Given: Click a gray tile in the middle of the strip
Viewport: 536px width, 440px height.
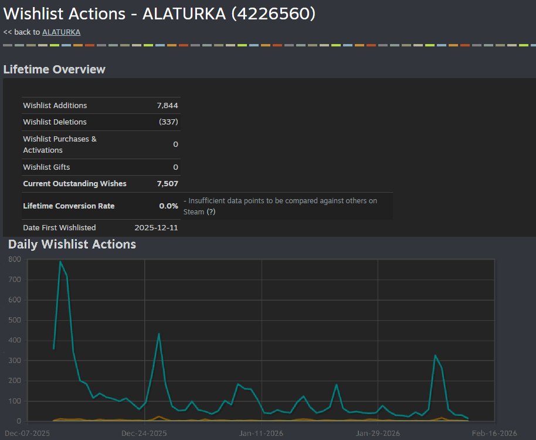Looking at the screenshot, I should [x=264, y=43].
